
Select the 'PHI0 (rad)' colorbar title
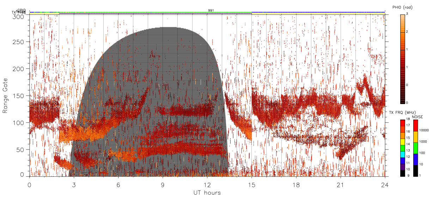[x=402, y=7]
